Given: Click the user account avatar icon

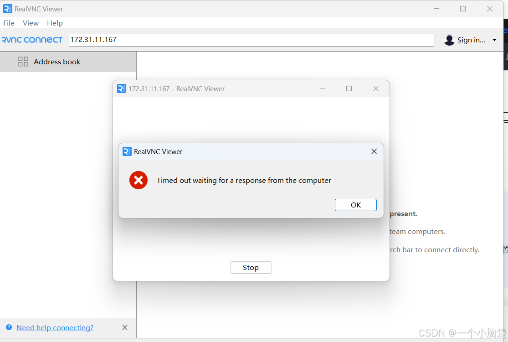Looking at the screenshot, I should (x=449, y=40).
